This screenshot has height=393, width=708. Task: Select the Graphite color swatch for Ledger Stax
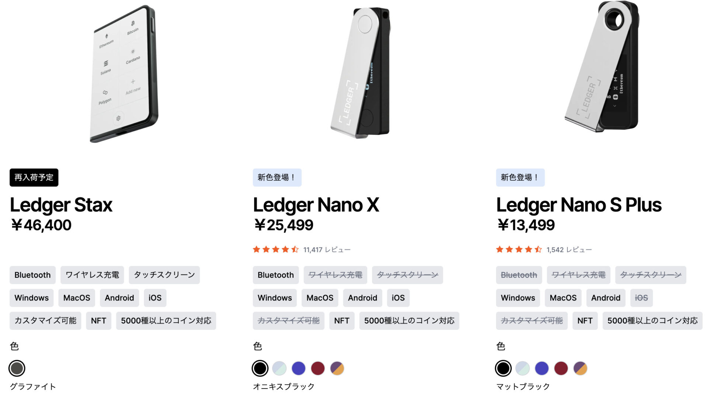[17, 368]
